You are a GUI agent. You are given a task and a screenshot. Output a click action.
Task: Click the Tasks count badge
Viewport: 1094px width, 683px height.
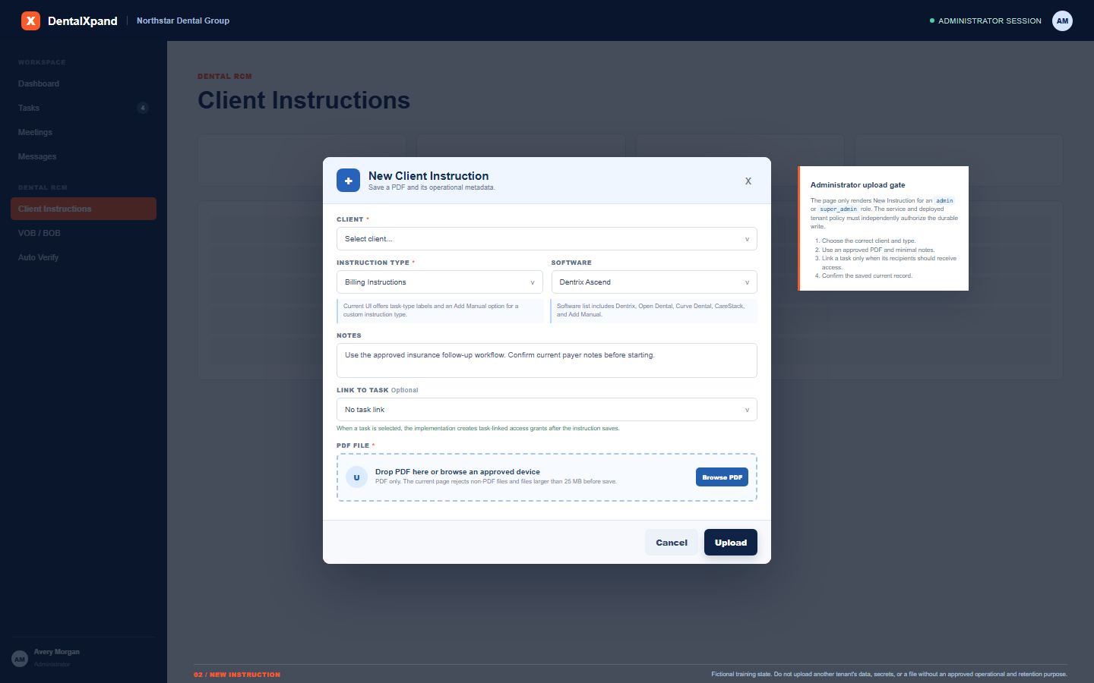142,108
